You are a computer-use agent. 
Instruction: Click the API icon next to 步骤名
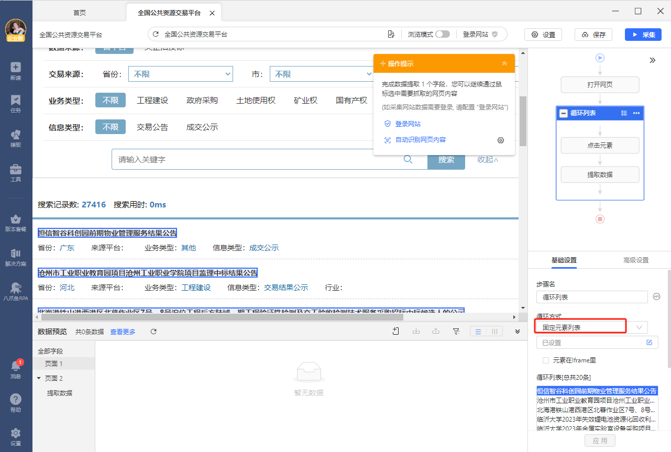656,297
